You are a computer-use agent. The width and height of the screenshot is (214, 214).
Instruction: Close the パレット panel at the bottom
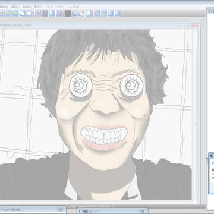pyautogui.click(x=143, y=211)
